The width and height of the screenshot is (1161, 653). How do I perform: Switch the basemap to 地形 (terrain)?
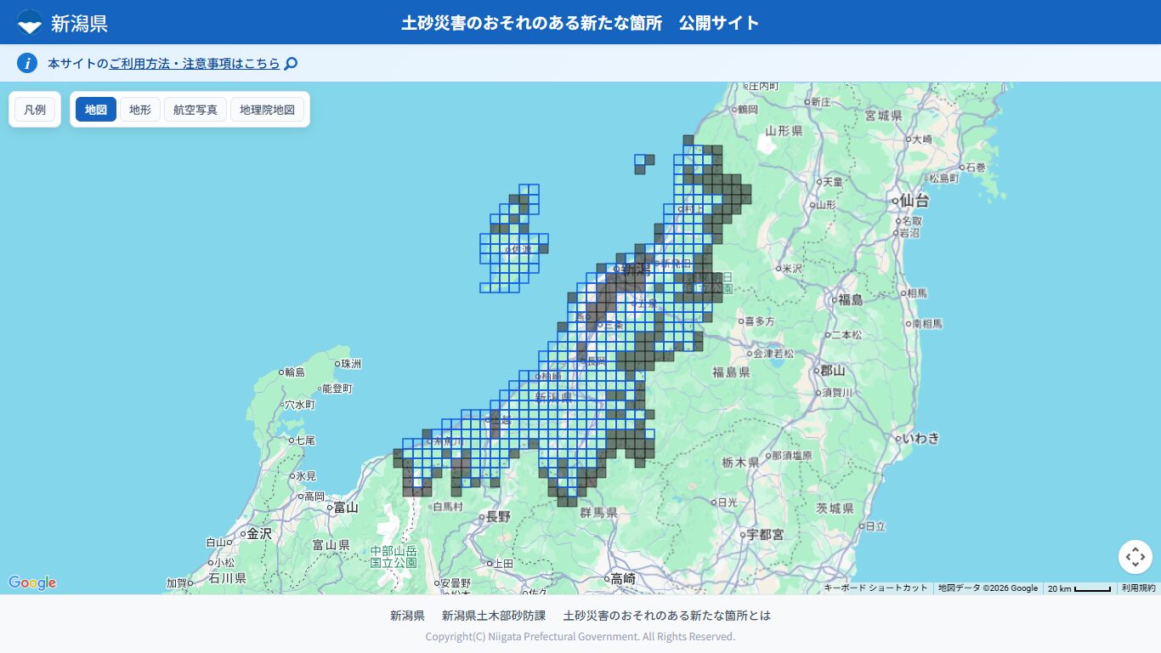139,109
